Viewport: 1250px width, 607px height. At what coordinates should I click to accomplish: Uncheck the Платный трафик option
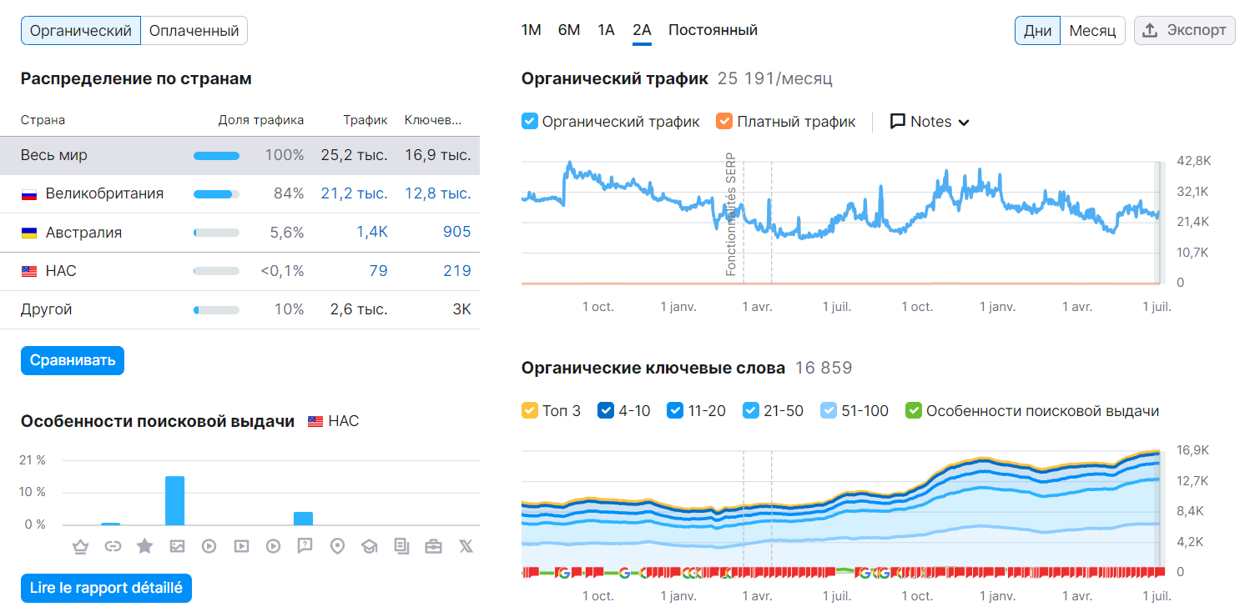(723, 121)
